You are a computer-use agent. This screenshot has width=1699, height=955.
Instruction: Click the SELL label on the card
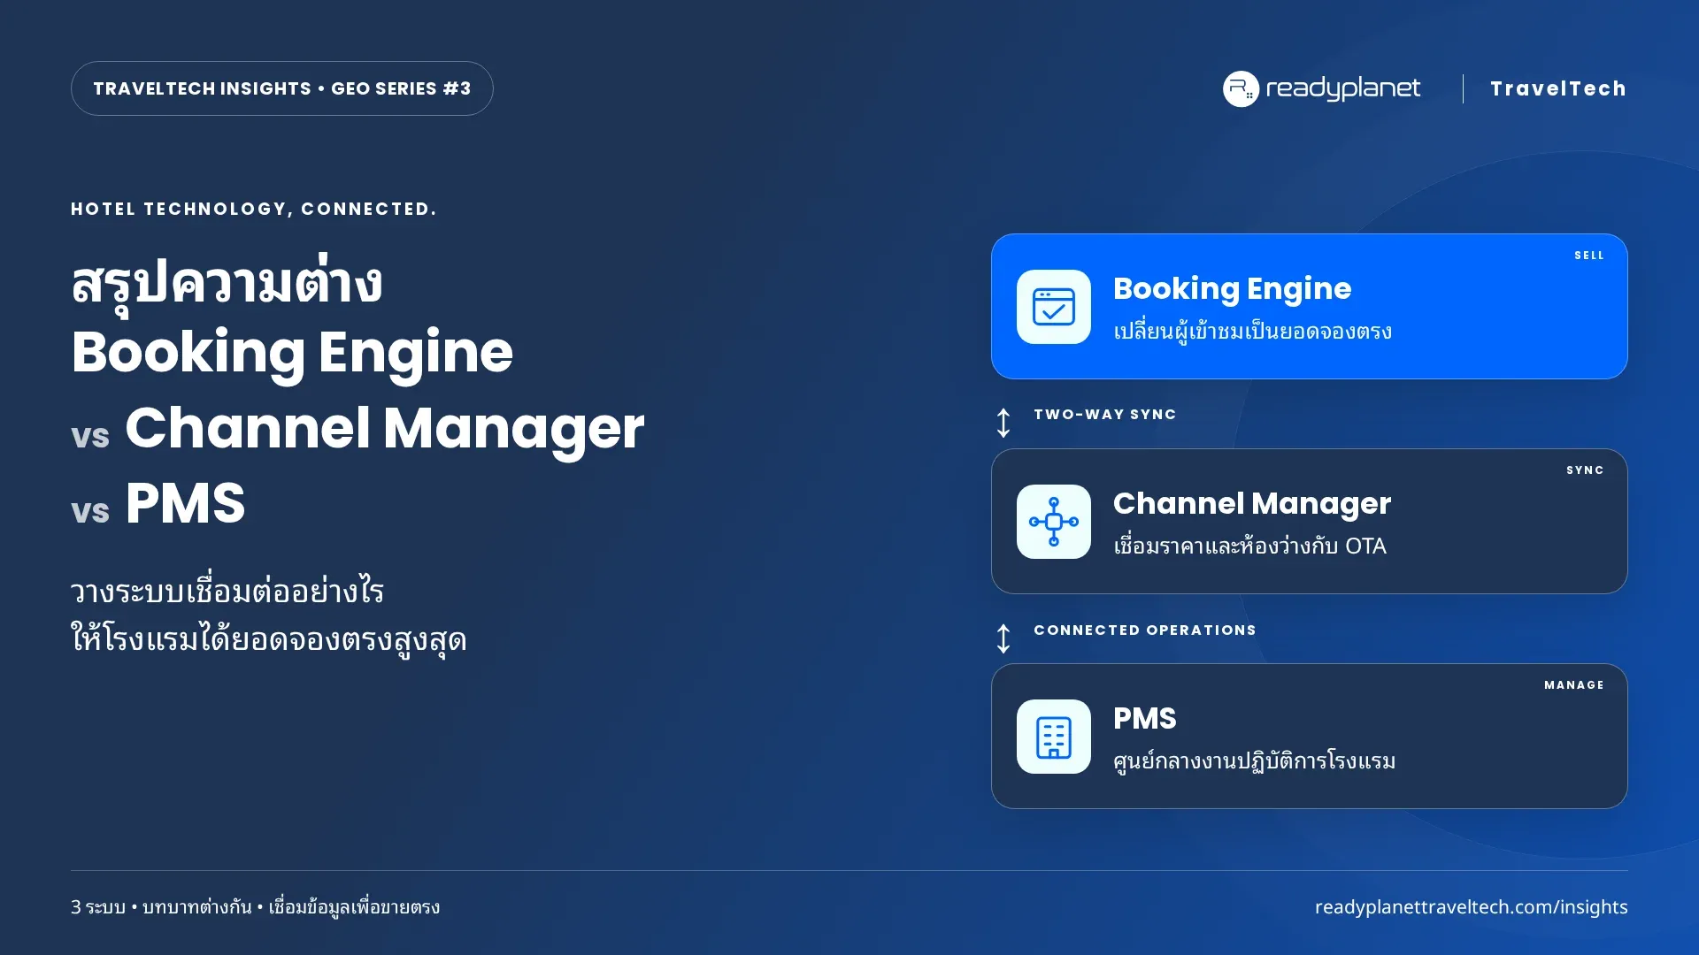tap(1589, 256)
